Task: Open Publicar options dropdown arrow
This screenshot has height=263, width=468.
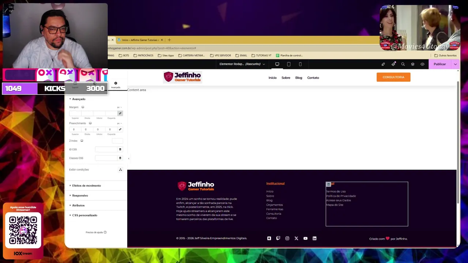Action: tap(455, 64)
